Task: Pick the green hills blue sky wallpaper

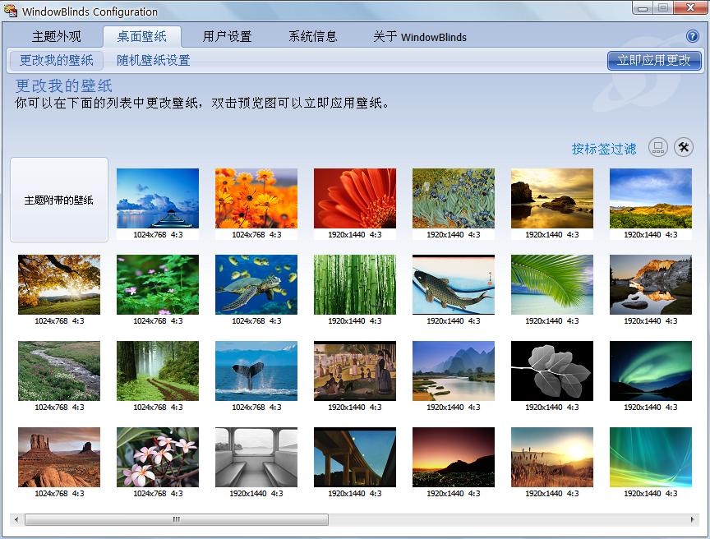Action: (651, 198)
